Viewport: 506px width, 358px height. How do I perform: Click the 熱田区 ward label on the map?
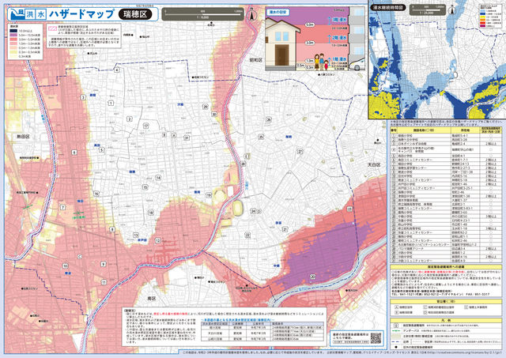[23, 137]
